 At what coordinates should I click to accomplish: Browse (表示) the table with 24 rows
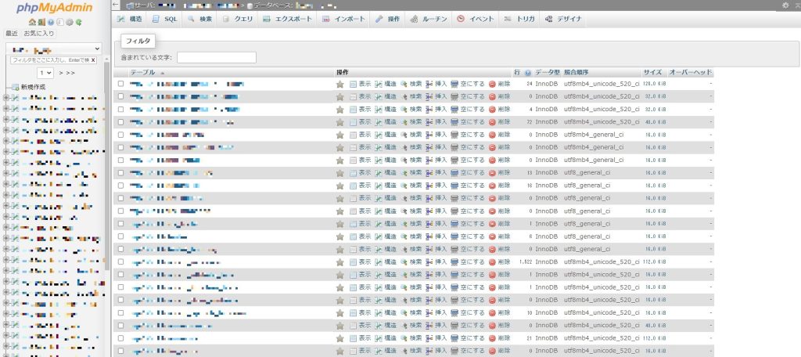click(360, 84)
